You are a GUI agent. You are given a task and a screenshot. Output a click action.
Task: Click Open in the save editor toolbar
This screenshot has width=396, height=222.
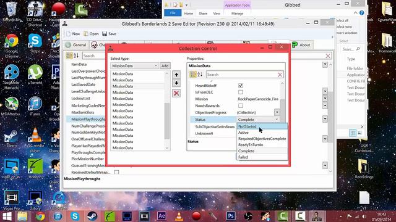pos(91,34)
